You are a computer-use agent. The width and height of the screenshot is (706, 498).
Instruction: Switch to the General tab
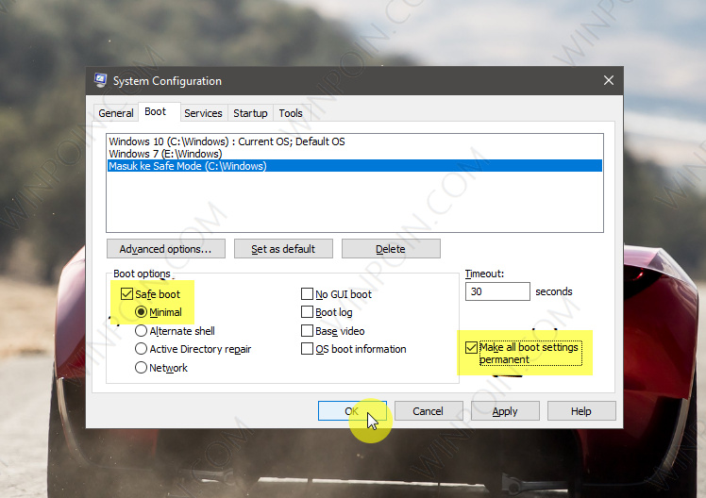click(x=116, y=113)
